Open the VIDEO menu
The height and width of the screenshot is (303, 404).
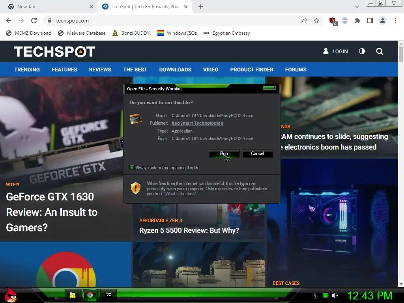point(211,69)
